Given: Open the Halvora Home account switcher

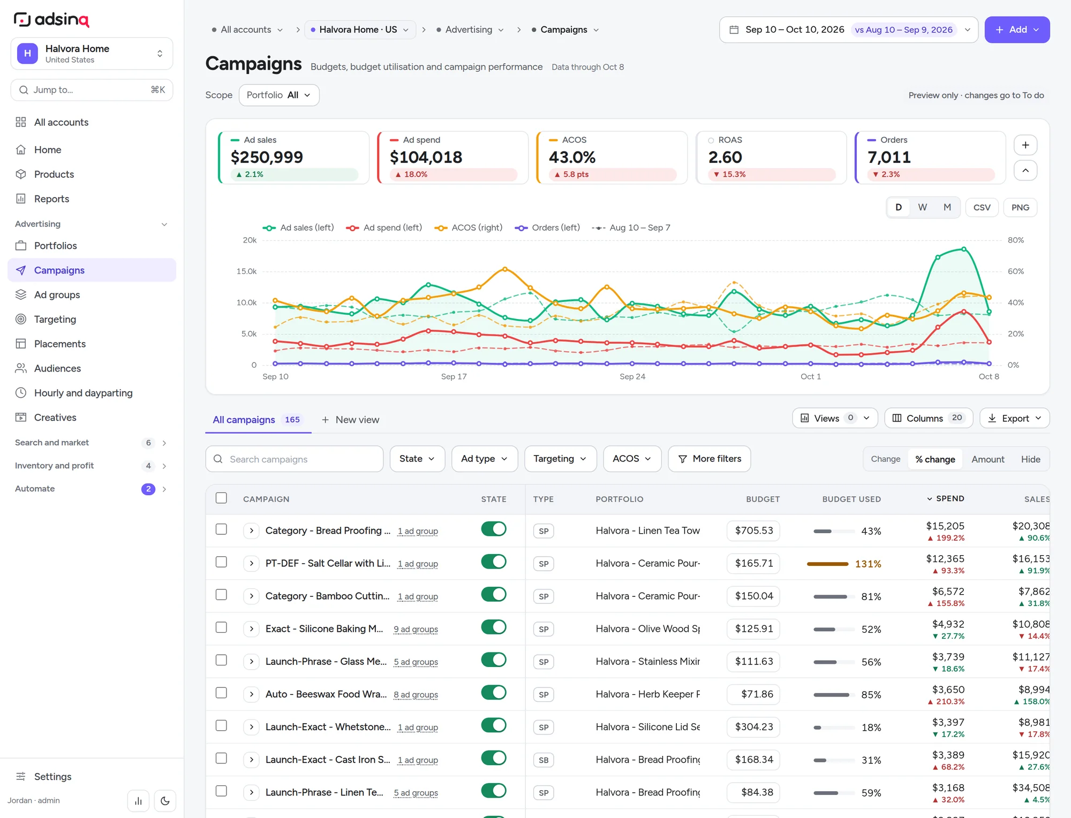Looking at the screenshot, I should pyautogui.click(x=92, y=54).
